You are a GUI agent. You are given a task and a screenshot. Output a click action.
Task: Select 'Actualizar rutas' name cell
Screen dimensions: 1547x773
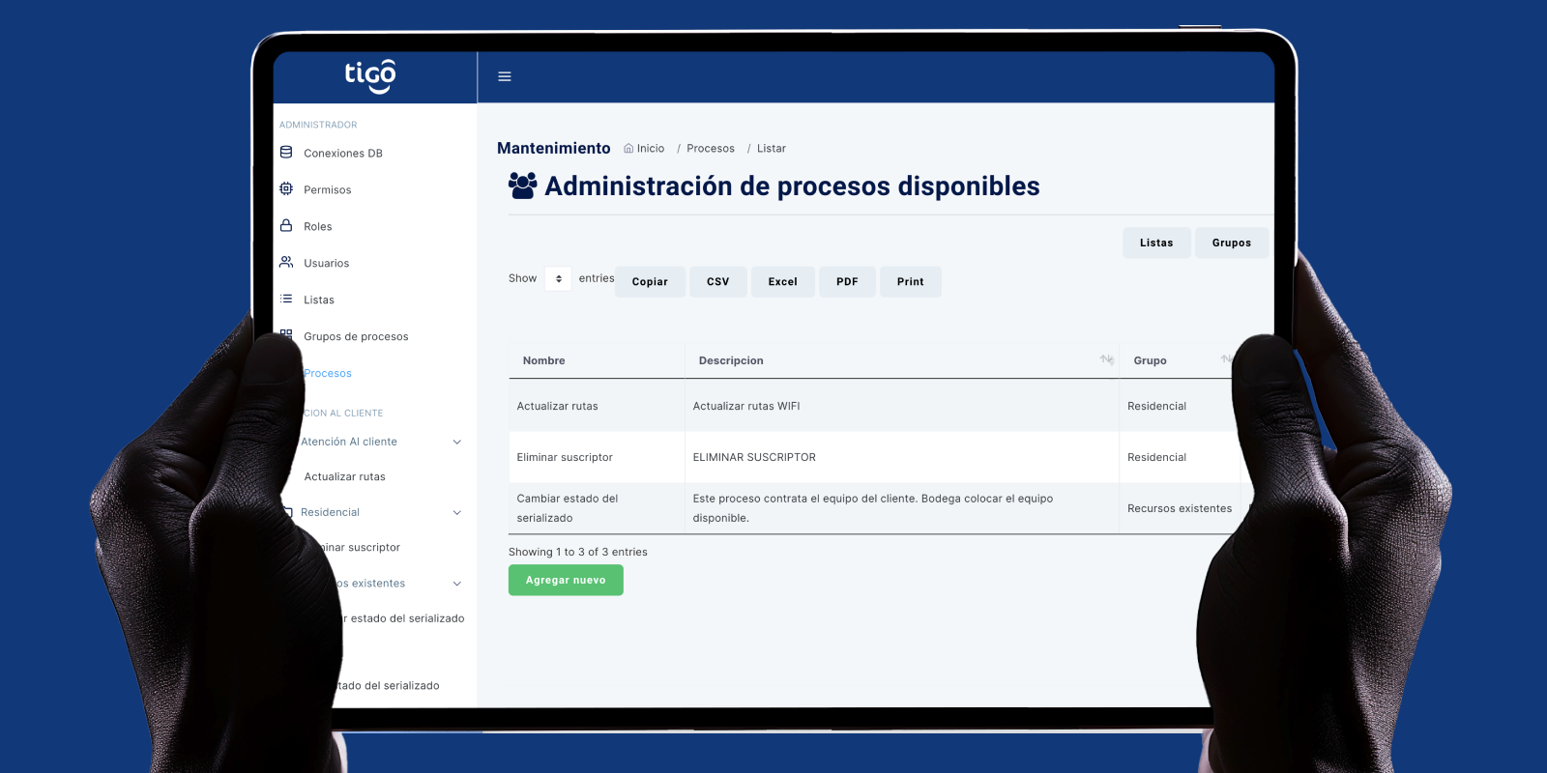click(597, 407)
